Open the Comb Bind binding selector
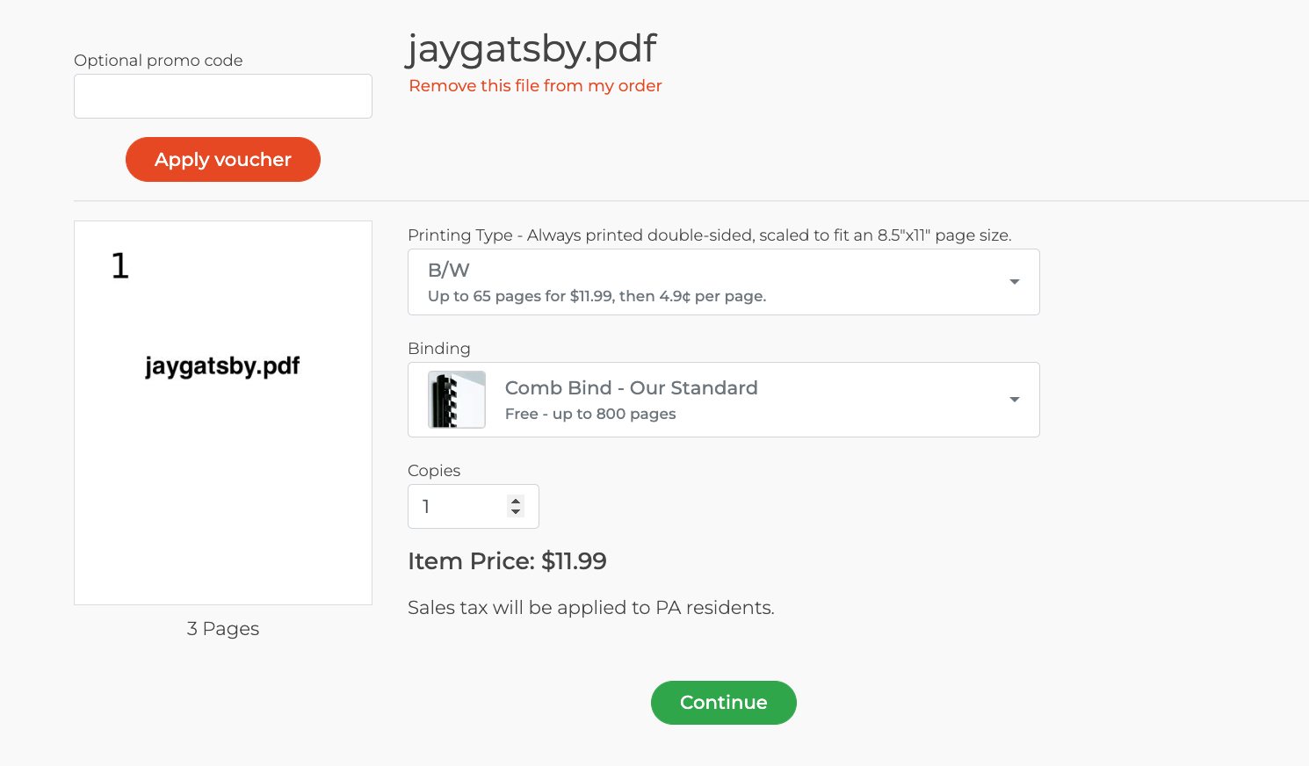This screenshot has height=766, width=1309. pos(724,400)
